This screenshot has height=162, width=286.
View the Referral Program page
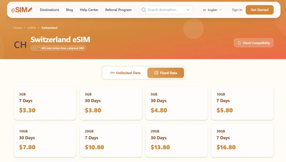118,10
